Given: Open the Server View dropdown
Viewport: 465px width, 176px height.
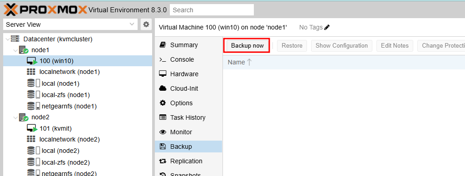Looking at the screenshot, I should coord(70,24).
